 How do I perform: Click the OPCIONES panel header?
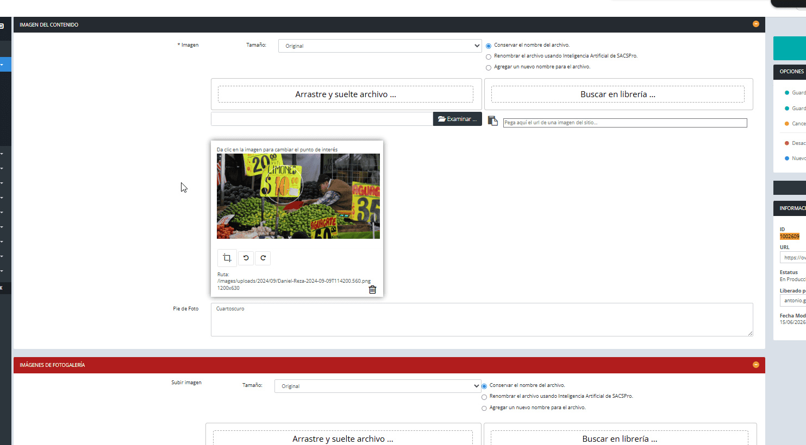tap(790, 72)
